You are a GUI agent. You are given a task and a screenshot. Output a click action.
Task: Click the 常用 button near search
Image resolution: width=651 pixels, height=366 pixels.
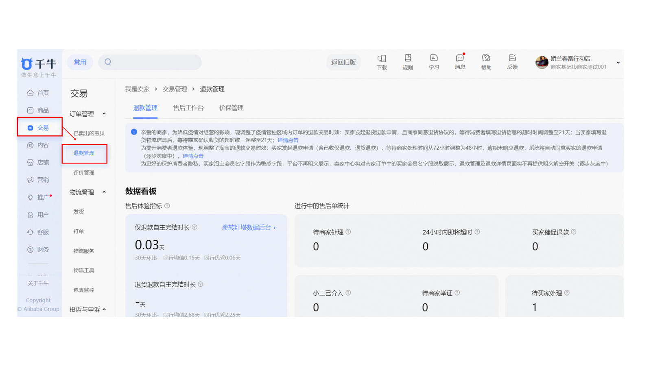click(x=80, y=62)
